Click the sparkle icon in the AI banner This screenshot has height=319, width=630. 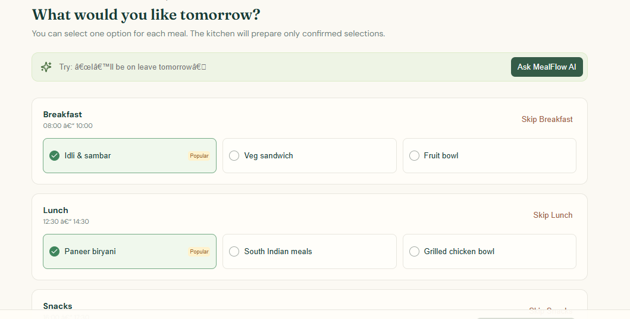[x=46, y=67]
